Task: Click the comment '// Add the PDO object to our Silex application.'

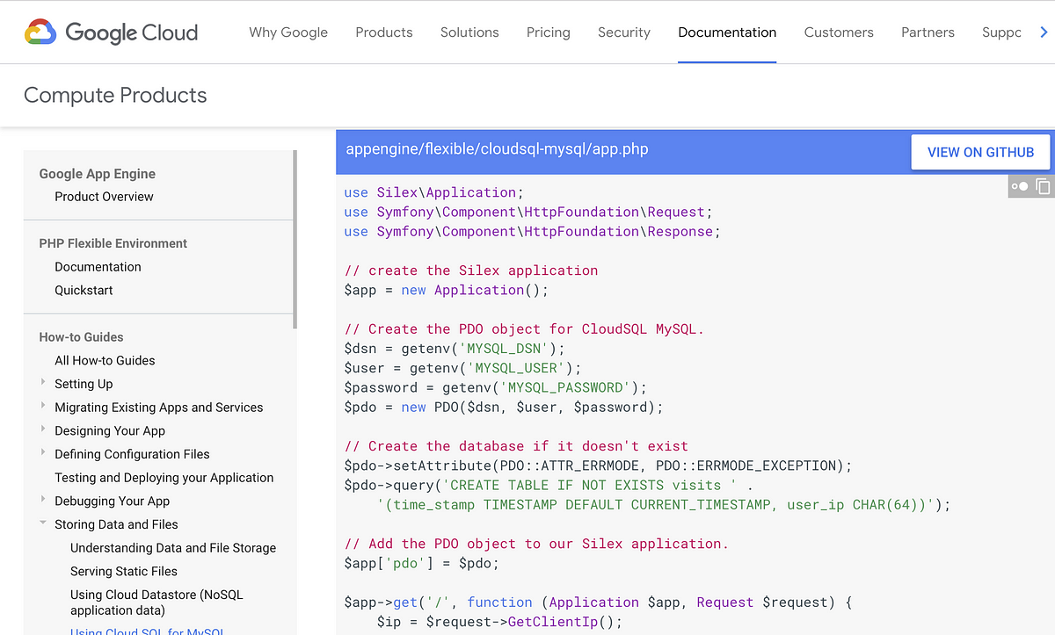Action: pyautogui.click(x=536, y=544)
